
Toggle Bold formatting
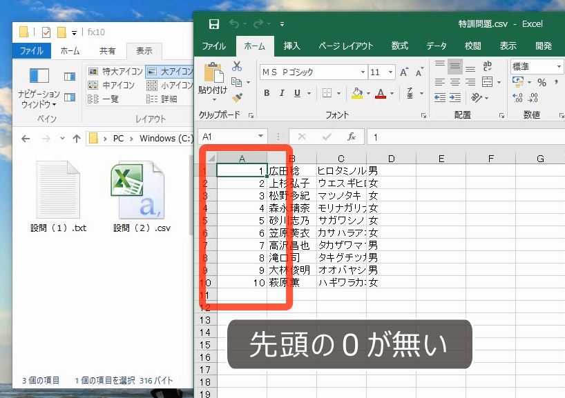(x=266, y=92)
